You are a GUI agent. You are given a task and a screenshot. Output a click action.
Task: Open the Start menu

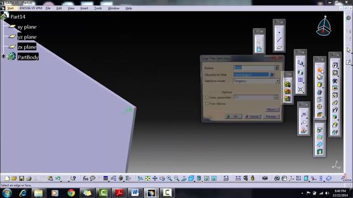click(10, 8)
